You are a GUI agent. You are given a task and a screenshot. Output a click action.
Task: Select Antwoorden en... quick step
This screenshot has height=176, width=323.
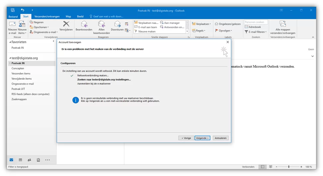click(172, 27)
